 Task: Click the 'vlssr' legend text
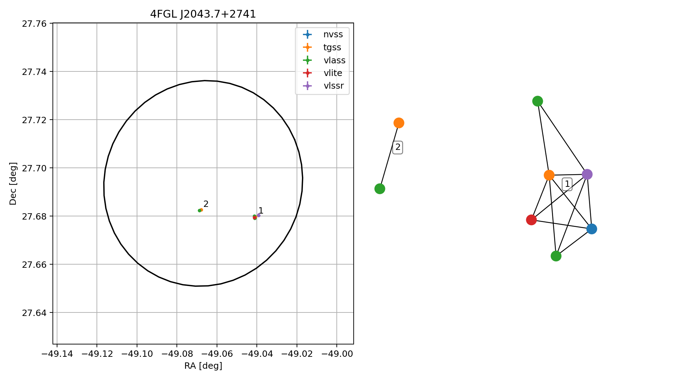point(333,86)
